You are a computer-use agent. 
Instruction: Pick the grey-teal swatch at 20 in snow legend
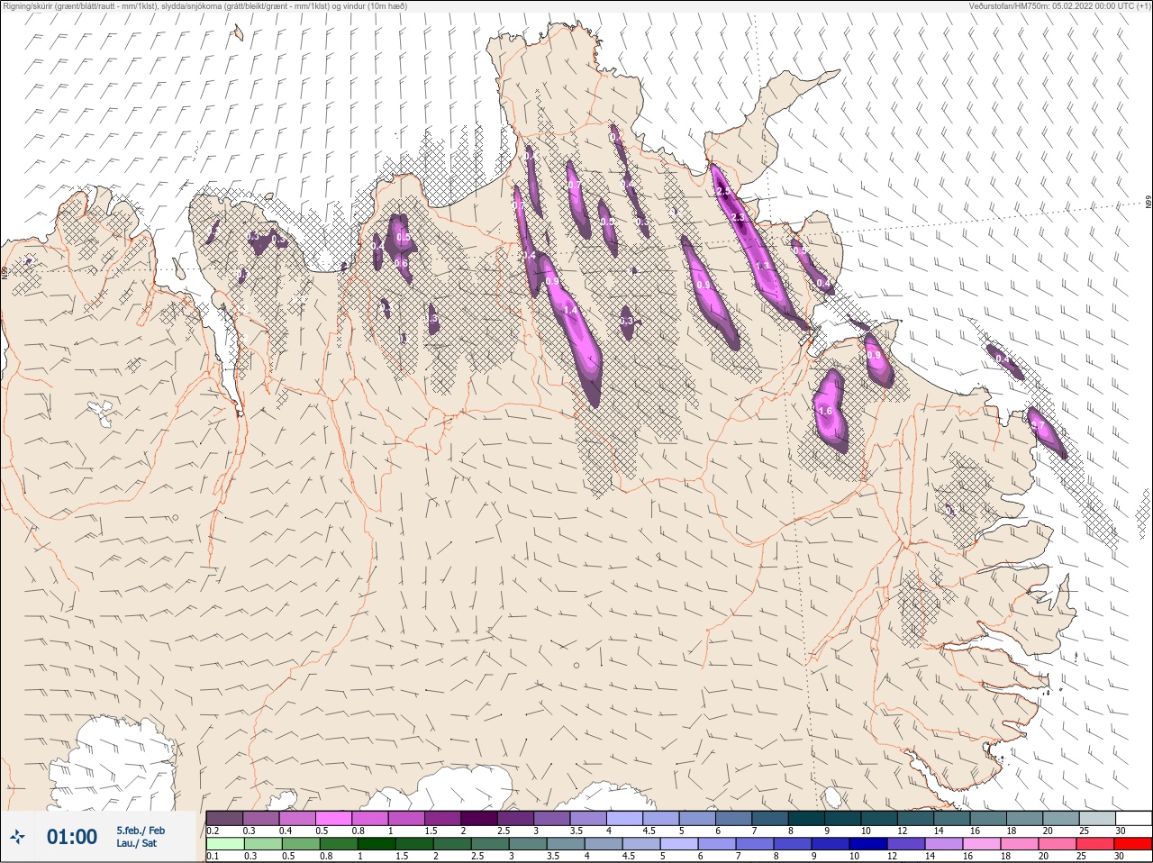point(1061,818)
